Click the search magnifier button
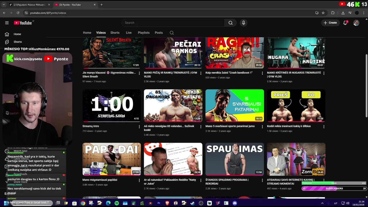This screenshot has width=368, height=207. (231, 23)
